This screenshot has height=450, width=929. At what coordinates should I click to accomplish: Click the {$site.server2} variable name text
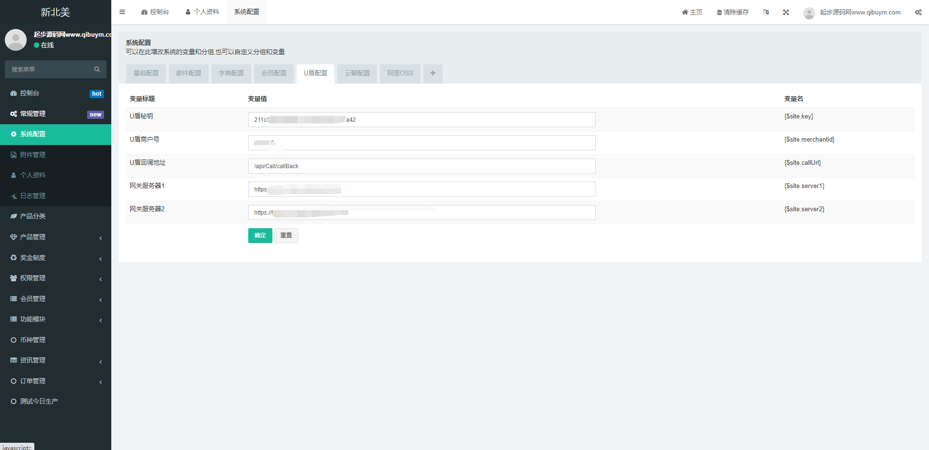pyautogui.click(x=805, y=209)
